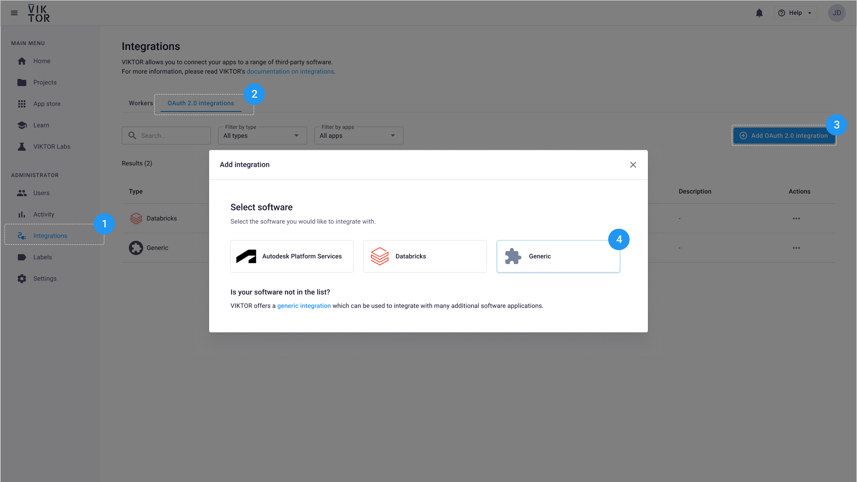Image resolution: width=857 pixels, height=482 pixels.
Task: Follow the generic integration link
Action: 304,306
